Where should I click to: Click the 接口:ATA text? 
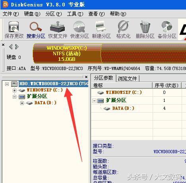pyautogui.click(x=16, y=68)
